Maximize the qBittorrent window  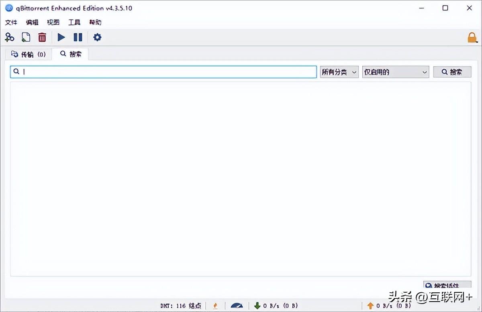click(445, 8)
